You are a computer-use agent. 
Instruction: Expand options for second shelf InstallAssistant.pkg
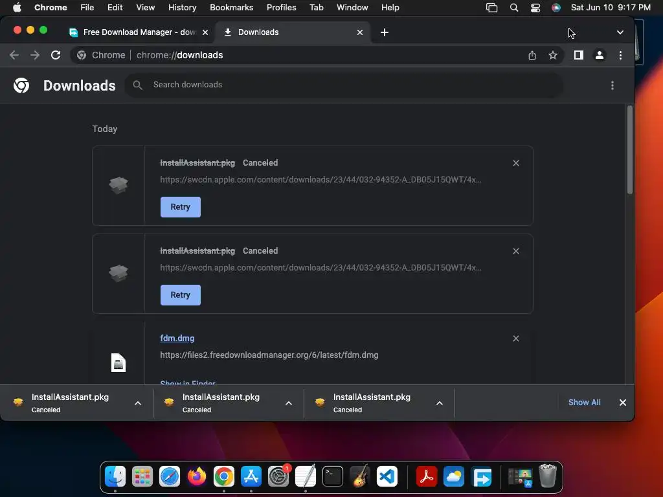(x=289, y=403)
